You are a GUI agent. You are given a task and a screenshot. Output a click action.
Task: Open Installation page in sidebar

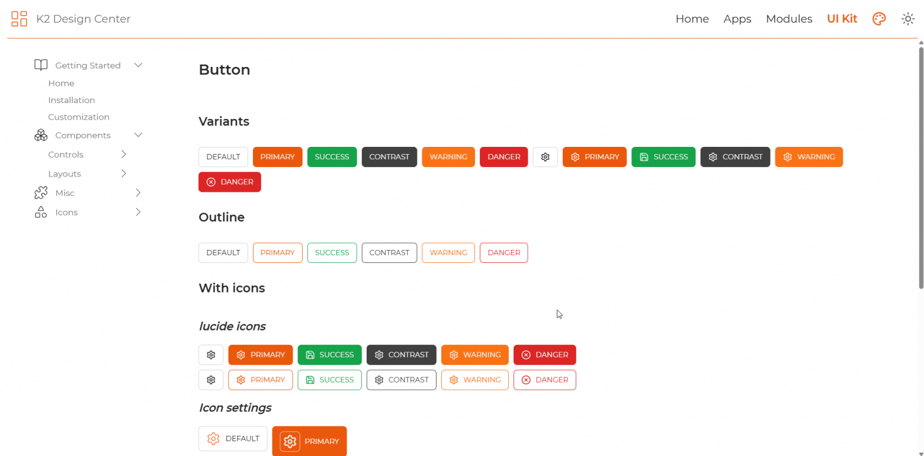pos(72,100)
